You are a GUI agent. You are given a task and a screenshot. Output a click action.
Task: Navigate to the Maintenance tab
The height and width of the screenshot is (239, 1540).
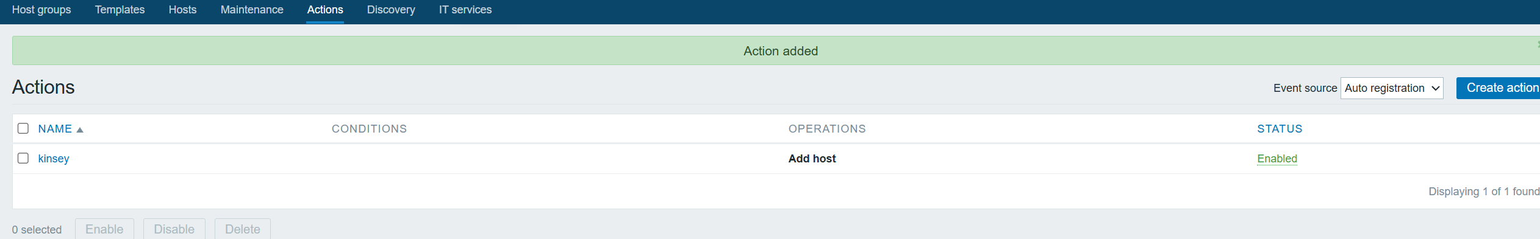252,10
